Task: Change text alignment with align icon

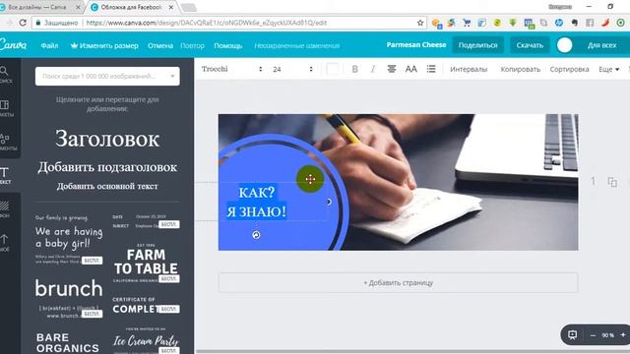Action: pos(392,69)
